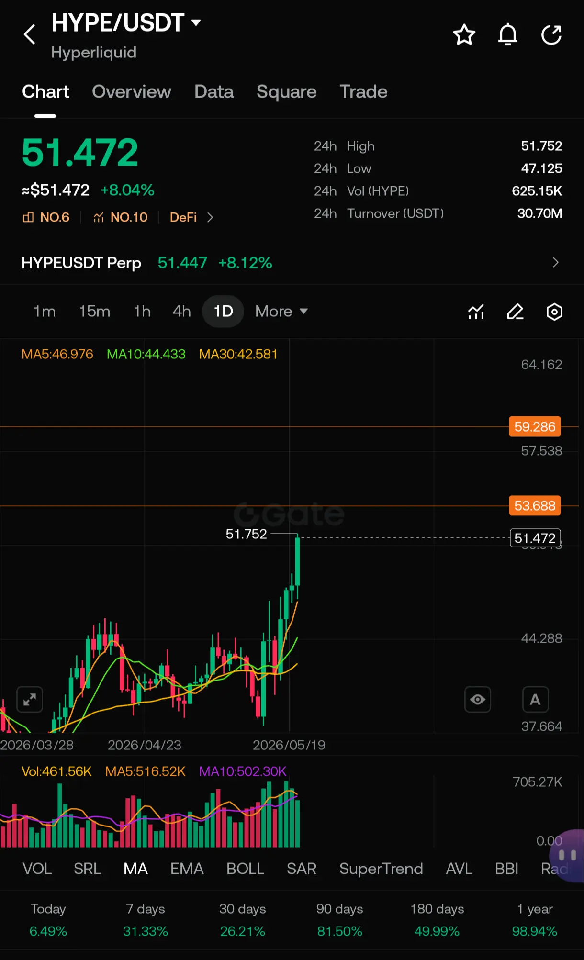Tap the 59.286 price line label

(x=535, y=426)
